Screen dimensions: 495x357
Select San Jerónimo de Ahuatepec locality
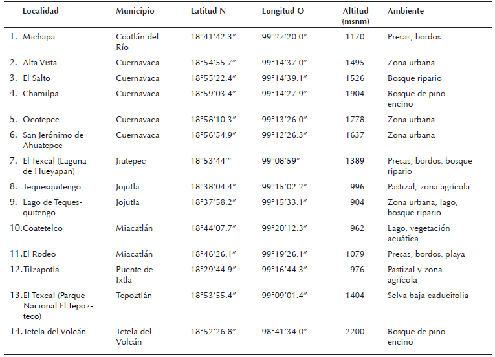[x=53, y=140]
